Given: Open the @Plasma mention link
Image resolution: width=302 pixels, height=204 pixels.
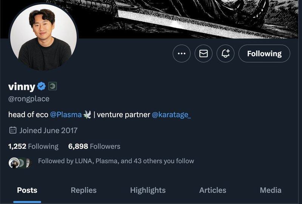Looking at the screenshot, I should coord(66,115).
